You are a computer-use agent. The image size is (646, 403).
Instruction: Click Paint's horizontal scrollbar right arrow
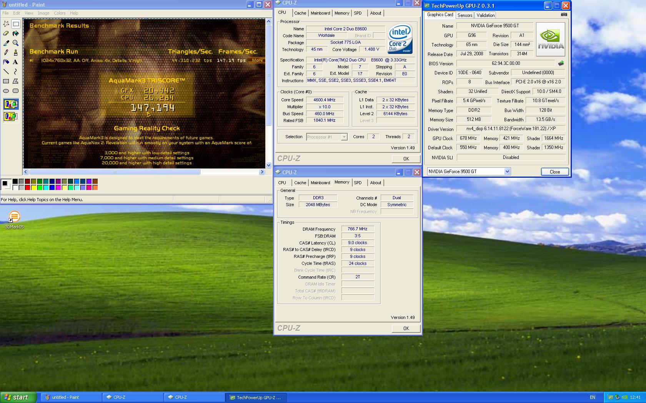pos(262,172)
